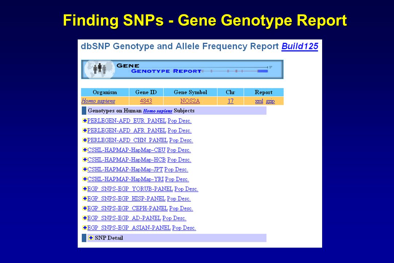This screenshot has width=394, height=263.
Task: Expand the SNP Detail section plus icon
Action: (x=91, y=237)
